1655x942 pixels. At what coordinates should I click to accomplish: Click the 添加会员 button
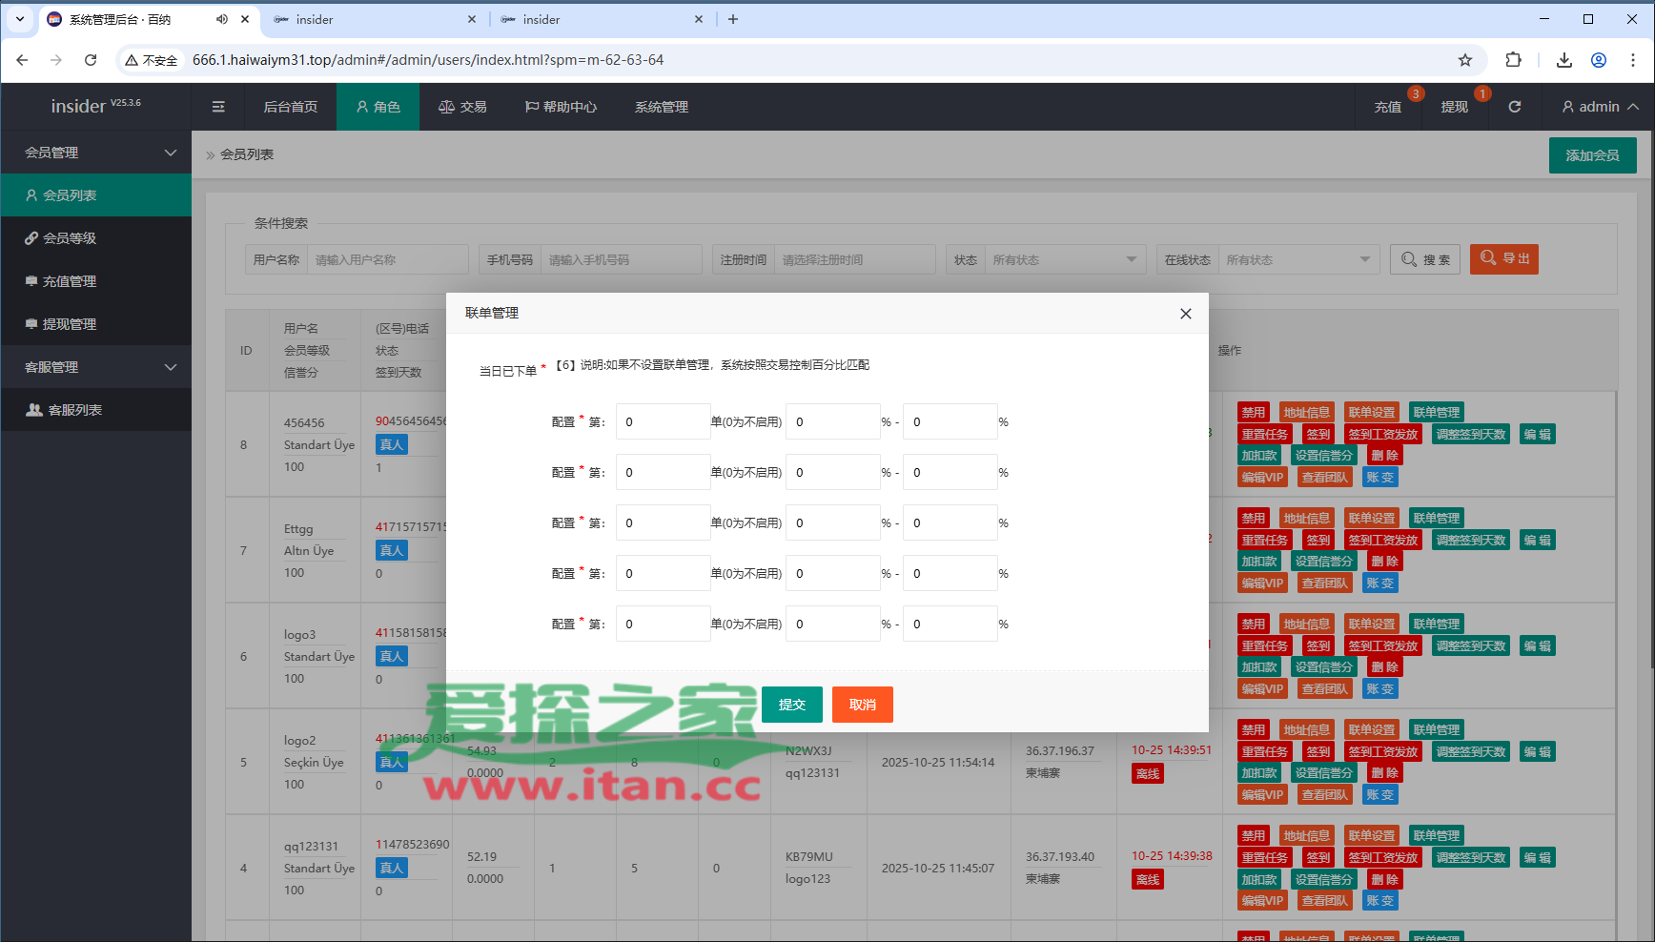1592,155
